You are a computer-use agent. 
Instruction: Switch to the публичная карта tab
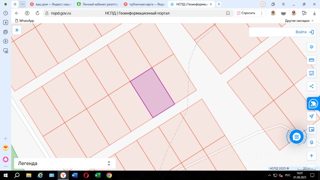tap(144, 4)
